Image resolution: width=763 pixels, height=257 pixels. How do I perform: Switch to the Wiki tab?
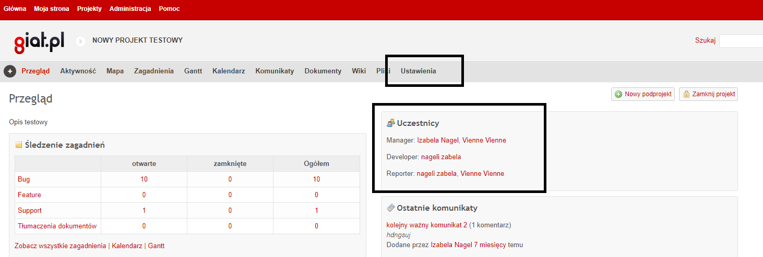point(359,71)
